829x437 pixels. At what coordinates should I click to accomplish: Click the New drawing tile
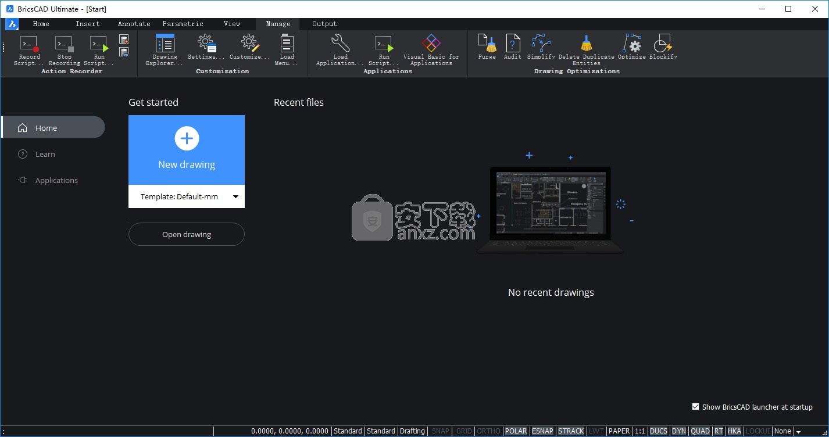coord(187,150)
